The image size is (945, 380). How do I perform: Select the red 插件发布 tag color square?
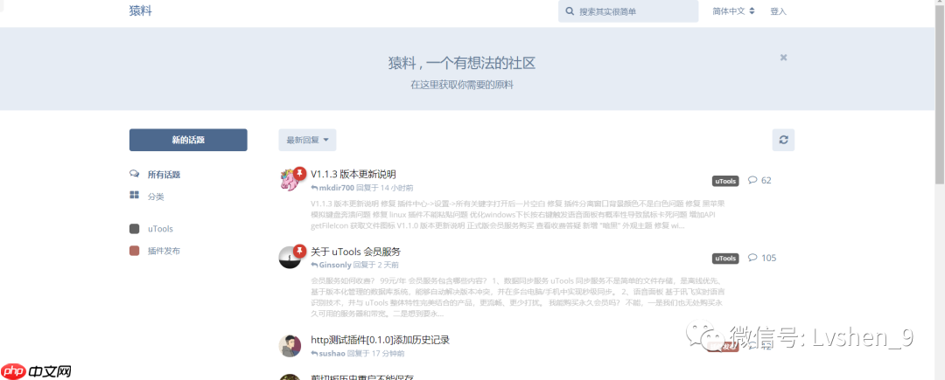click(x=135, y=251)
